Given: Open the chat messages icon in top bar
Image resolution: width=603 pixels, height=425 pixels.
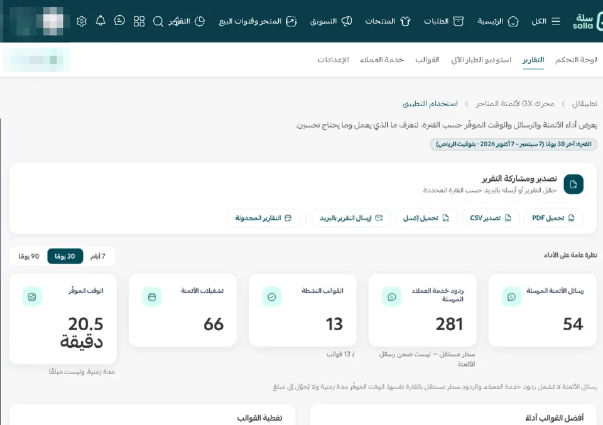Looking at the screenshot, I should (119, 21).
